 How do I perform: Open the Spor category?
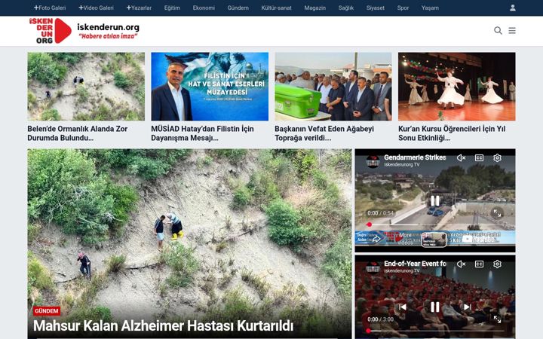click(403, 8)
